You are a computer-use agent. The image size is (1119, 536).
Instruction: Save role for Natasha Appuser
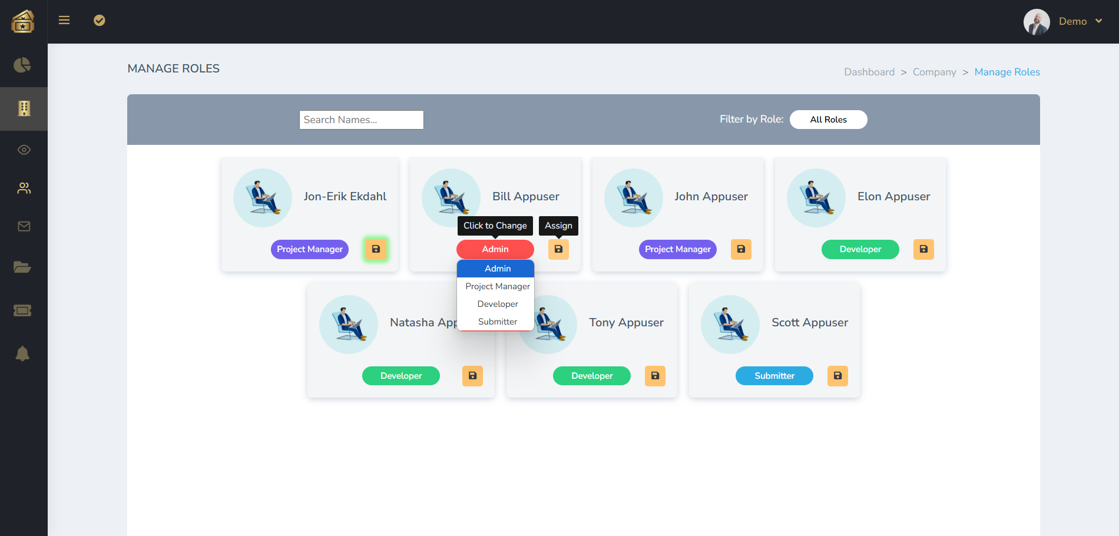pyautogui.click(x=472, y=376)
